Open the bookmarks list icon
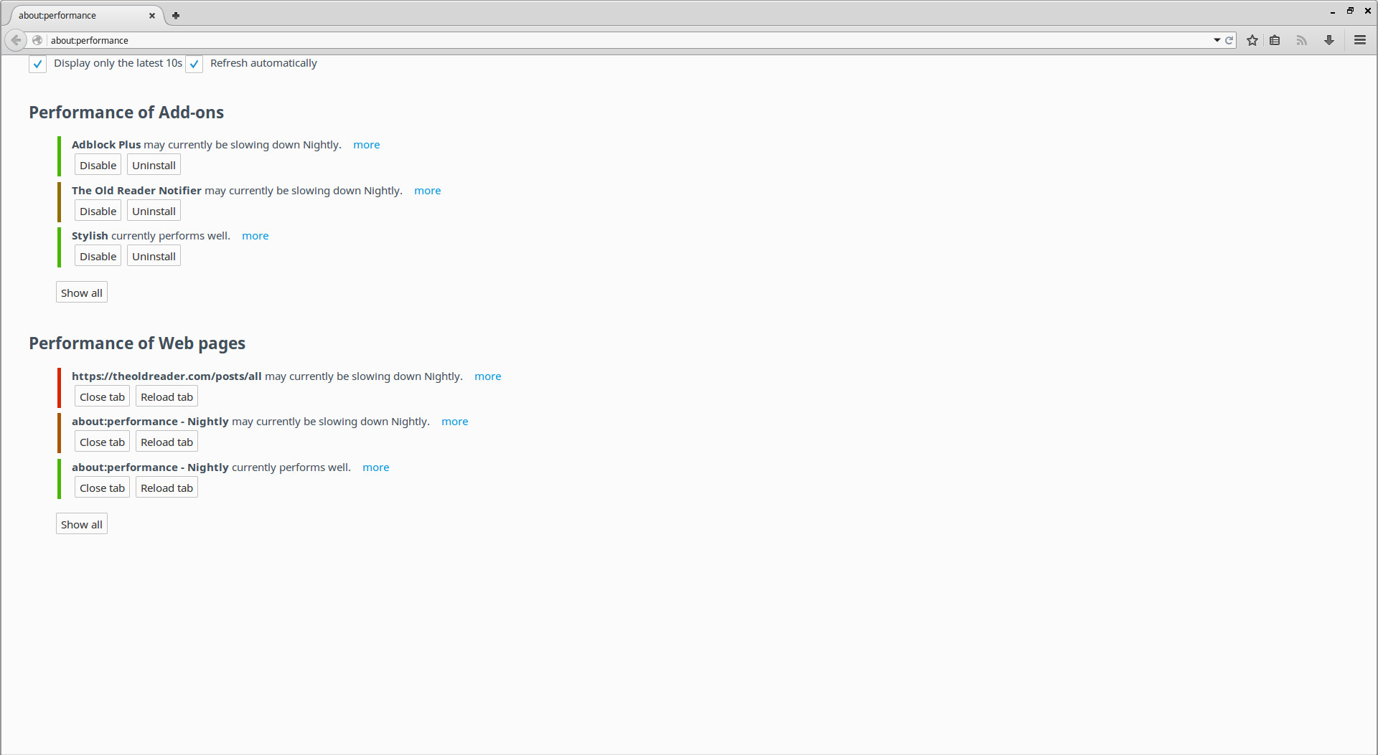 (1275, 40)
